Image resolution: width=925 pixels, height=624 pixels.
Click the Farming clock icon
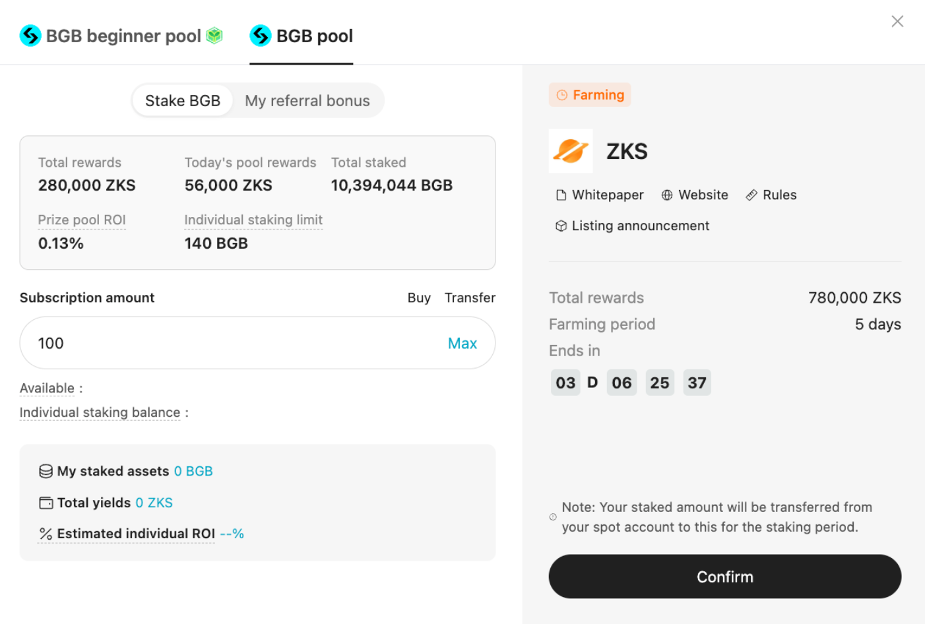[562, 95]
